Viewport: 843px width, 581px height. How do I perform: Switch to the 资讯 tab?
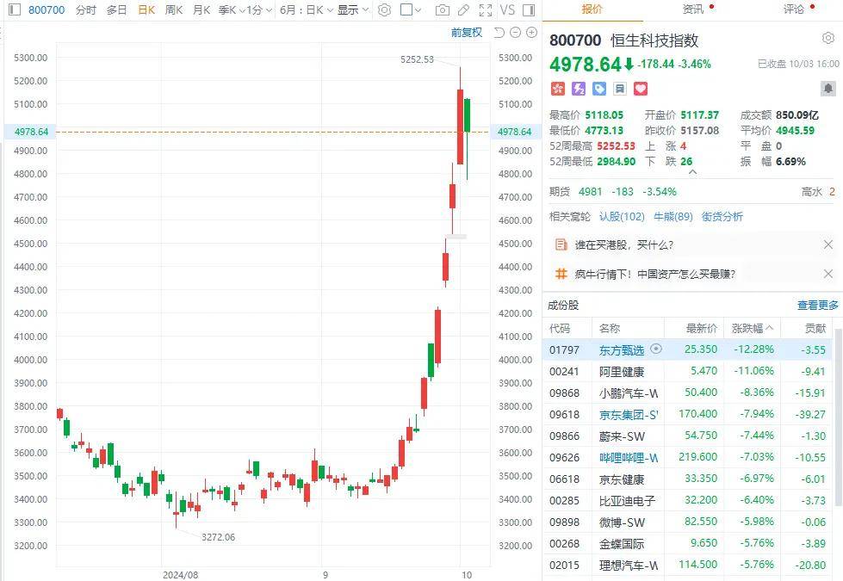click(693, 9)
